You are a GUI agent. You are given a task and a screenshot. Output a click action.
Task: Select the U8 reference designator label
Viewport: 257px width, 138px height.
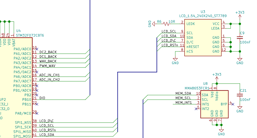[205, 84]
